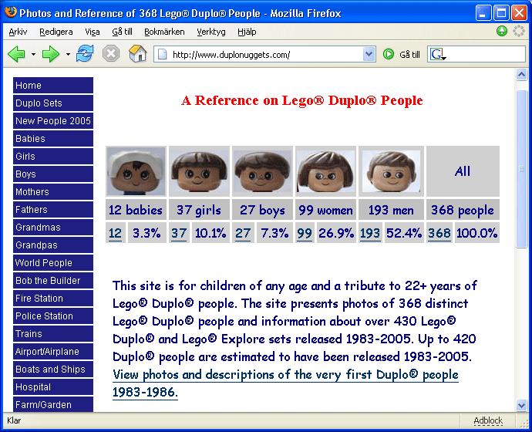Click the scrollbar up arrow
Image resolution: width=532 pixels, height=432 pixels.
[x=521, y=74]
